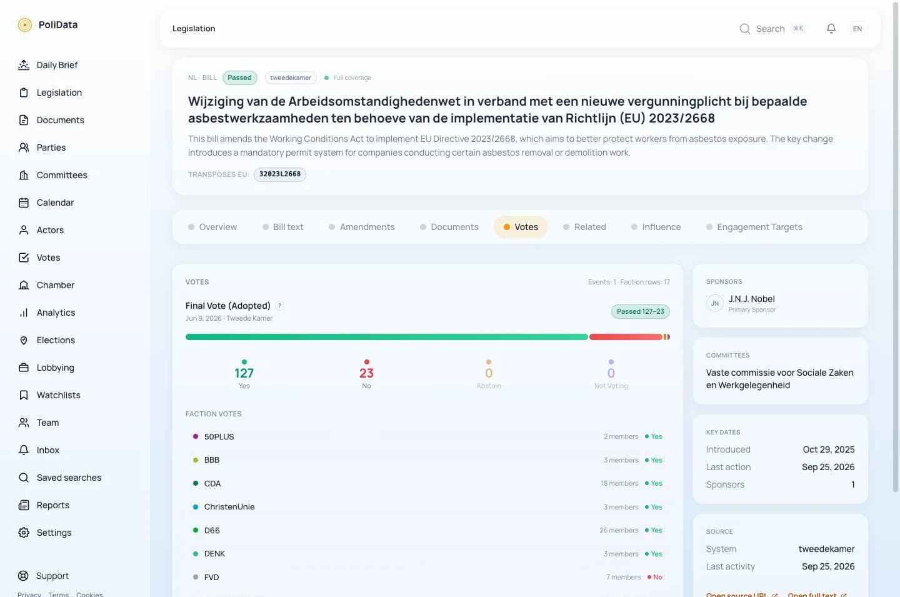Click the Analytics bar chart icon
The image size is (900, 597).
click(24, 313)
